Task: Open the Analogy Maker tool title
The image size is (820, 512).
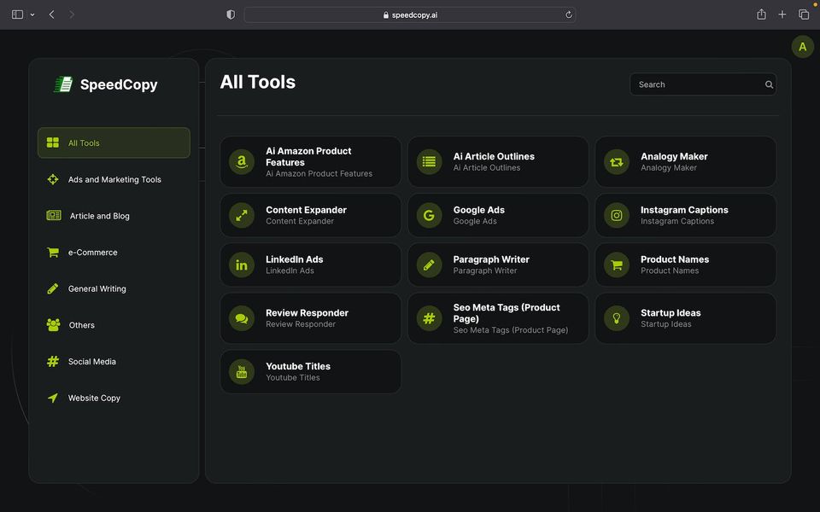Action: point(674,156)
